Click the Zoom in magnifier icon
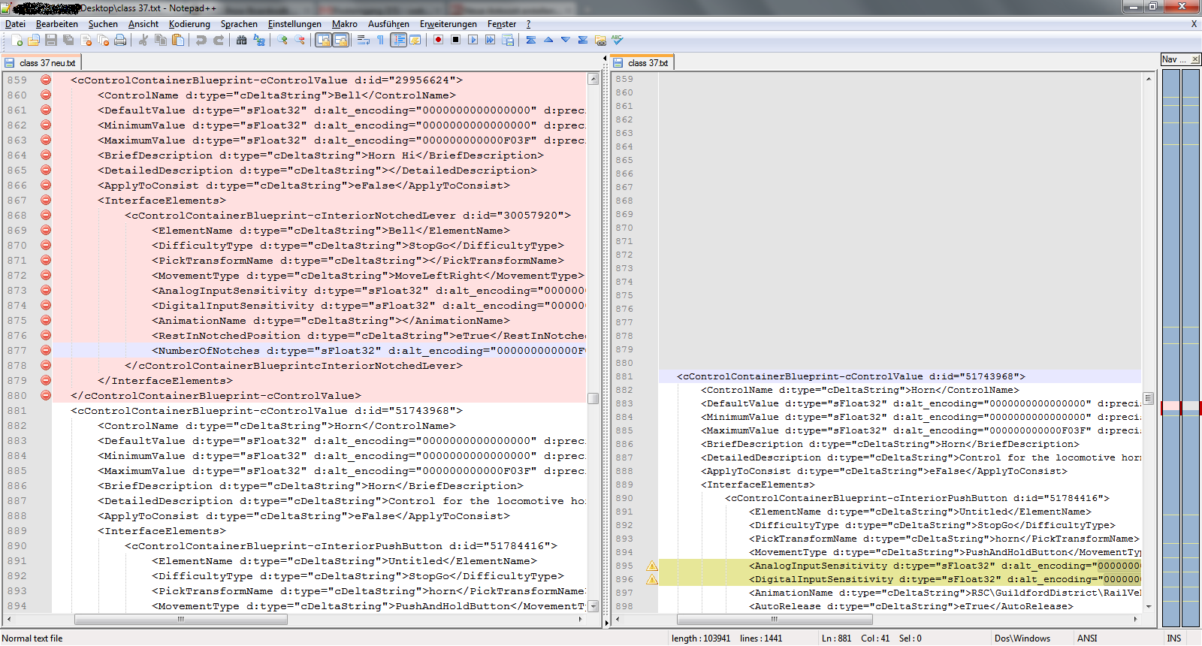This screenshot has width=1202, height=646. pyautogui.click(x=282, y=41)
